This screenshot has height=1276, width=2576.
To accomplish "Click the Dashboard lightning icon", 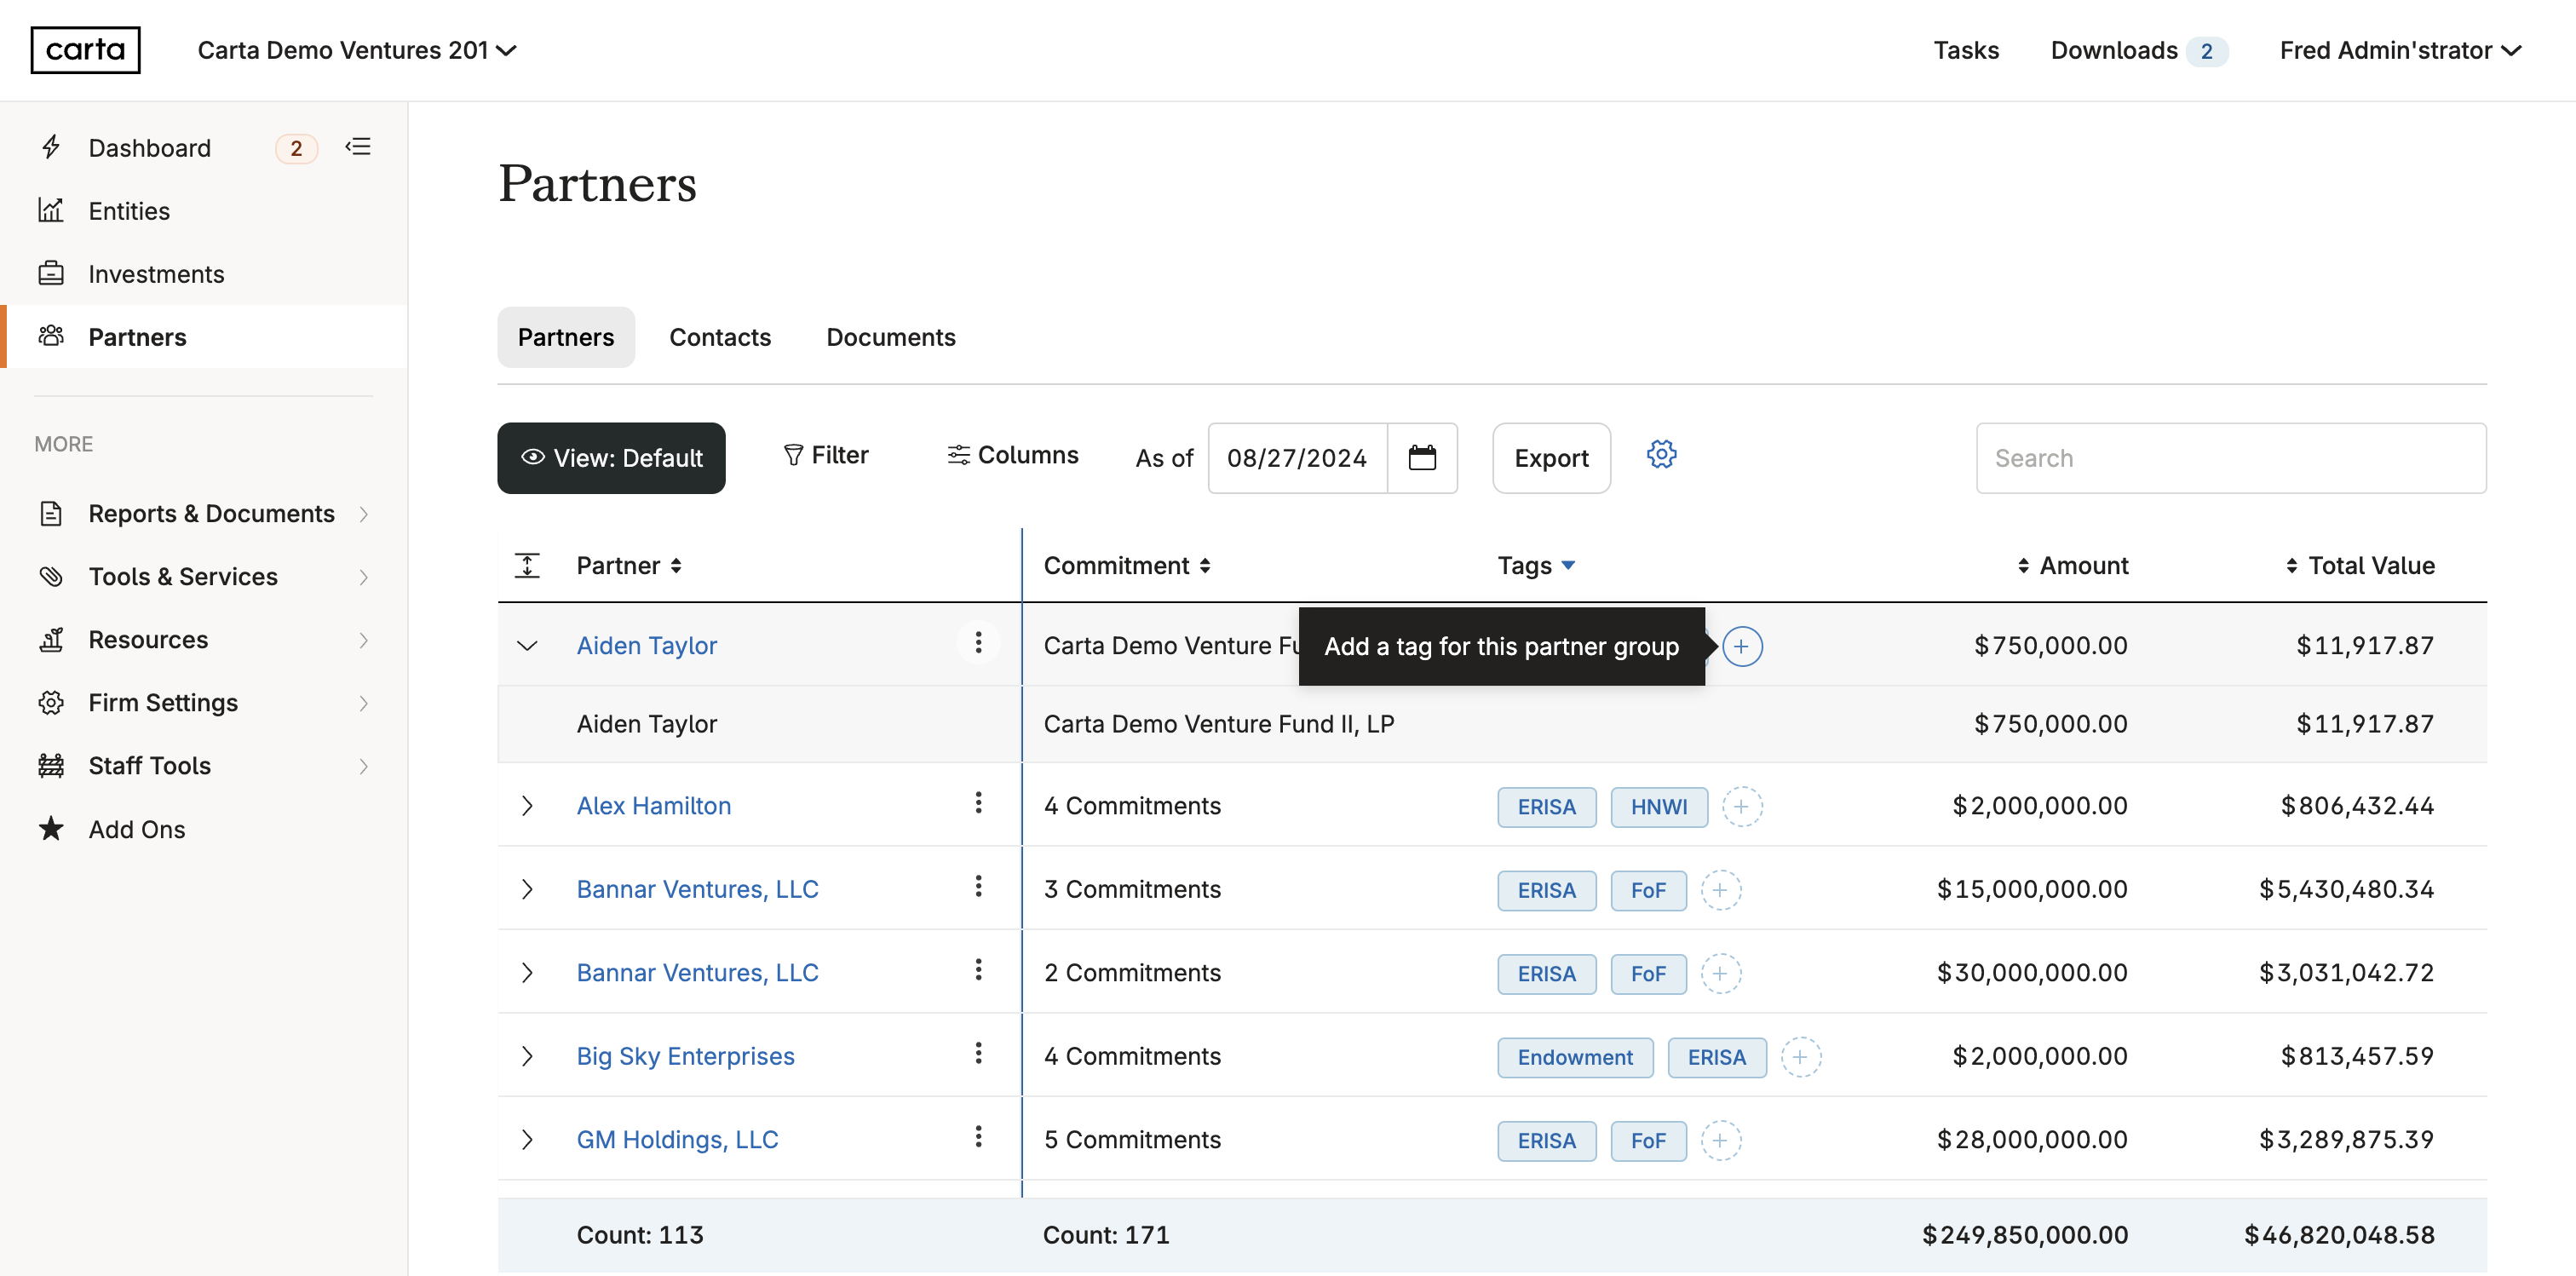I will pos(51,147).
